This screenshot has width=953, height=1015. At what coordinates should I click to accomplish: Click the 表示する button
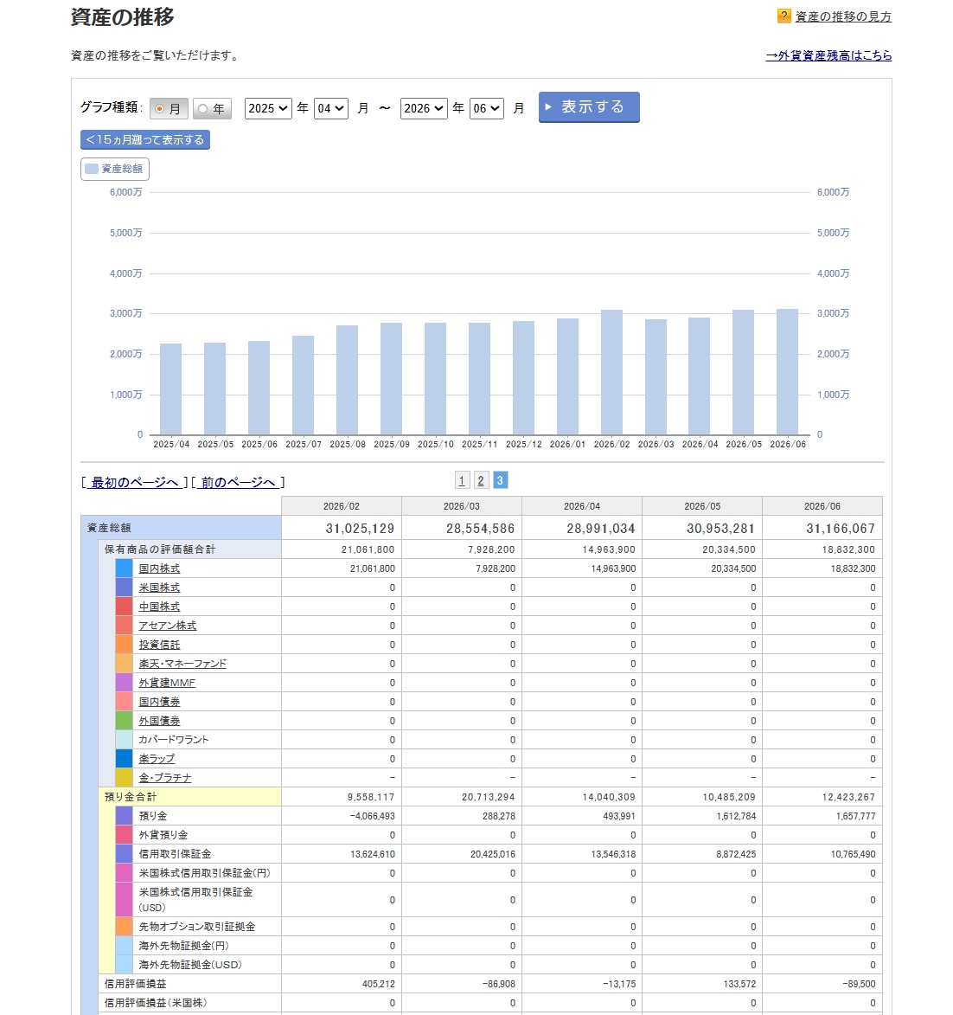click(589, 106)
